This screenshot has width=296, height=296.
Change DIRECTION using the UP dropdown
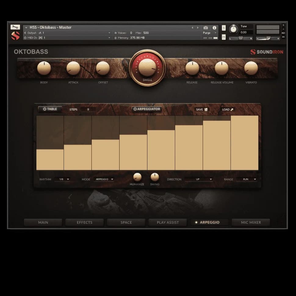point(199,179)
